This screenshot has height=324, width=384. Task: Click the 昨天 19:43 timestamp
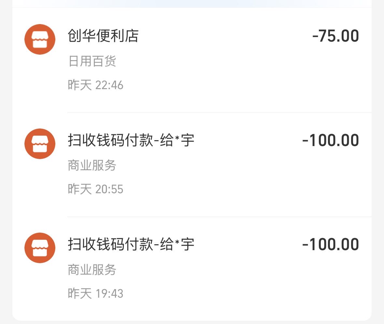[96, 293]
